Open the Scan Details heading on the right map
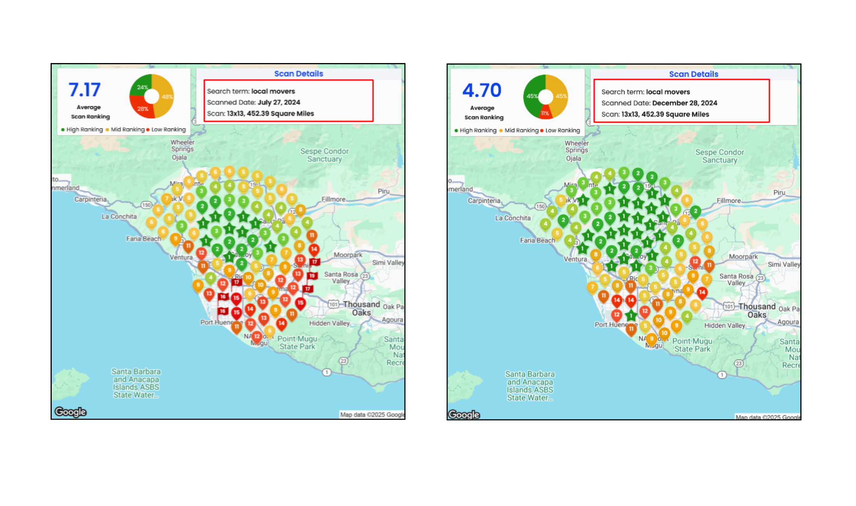The image size is (856, 506). [x=693, y=74]
